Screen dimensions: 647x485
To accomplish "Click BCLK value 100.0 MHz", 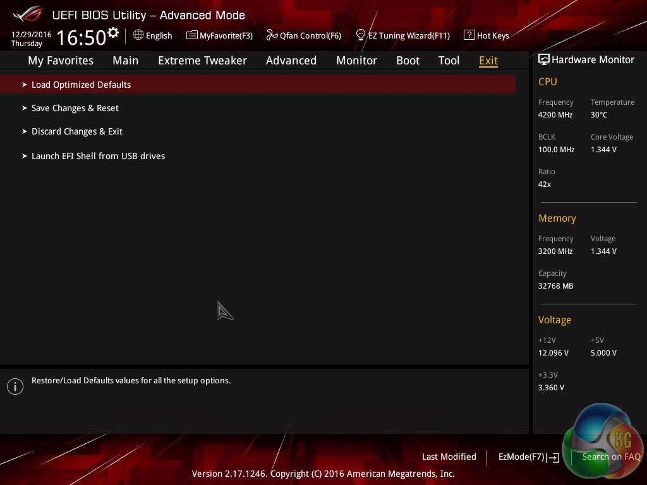I will (556, 149).
